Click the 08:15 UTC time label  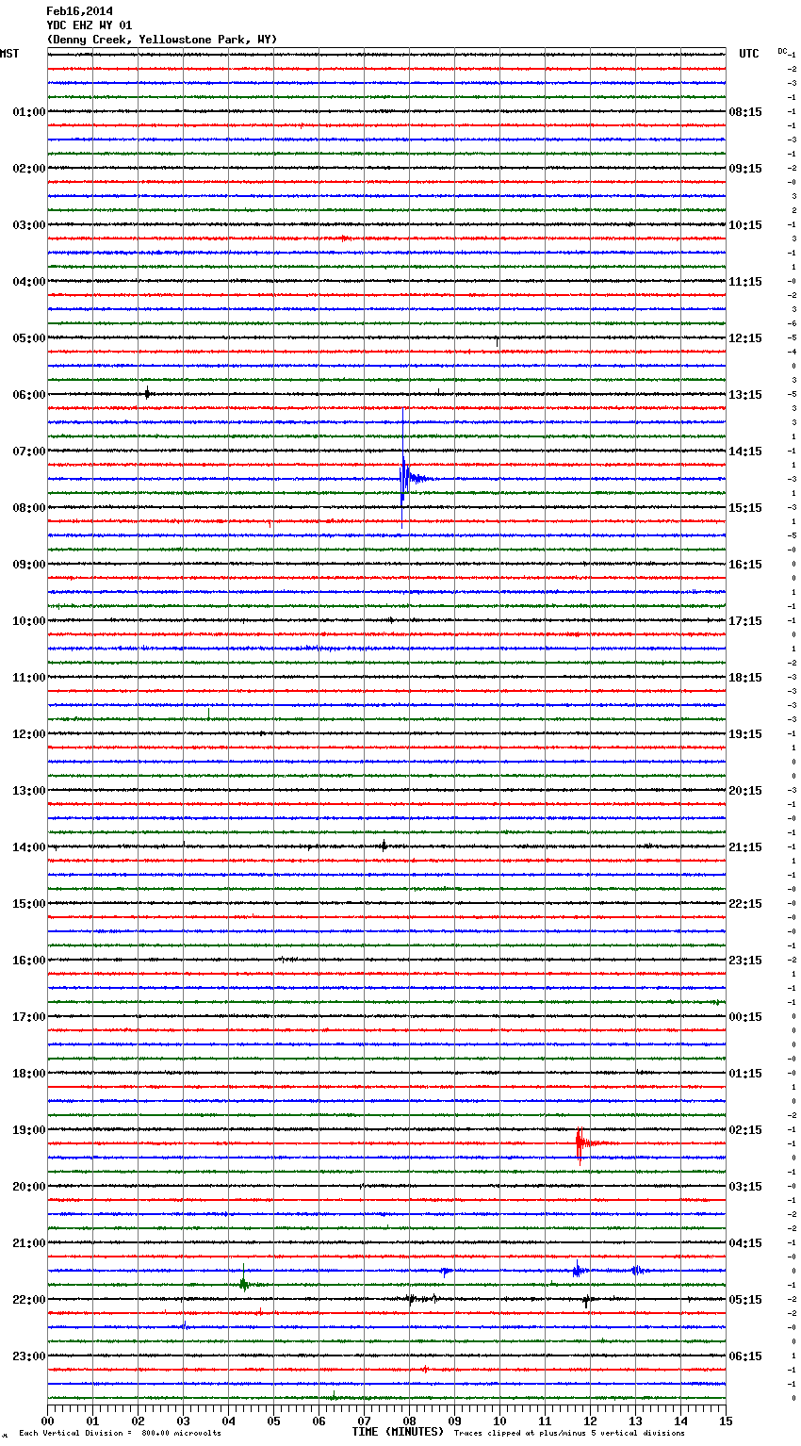745,112
